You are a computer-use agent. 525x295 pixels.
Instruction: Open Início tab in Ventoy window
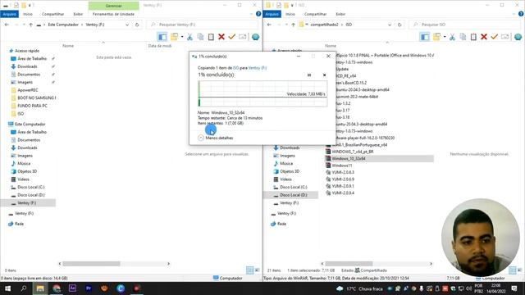point(28,14)
